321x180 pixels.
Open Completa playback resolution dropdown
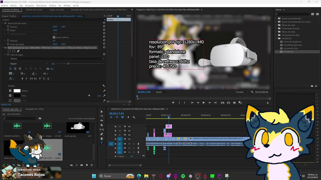click(x=242, y=92)
